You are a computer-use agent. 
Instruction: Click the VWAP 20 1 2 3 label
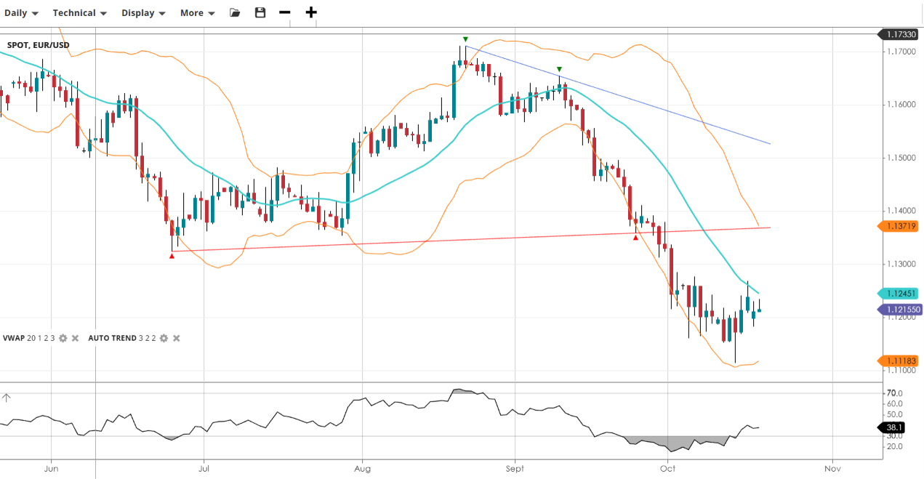[28, 338]
